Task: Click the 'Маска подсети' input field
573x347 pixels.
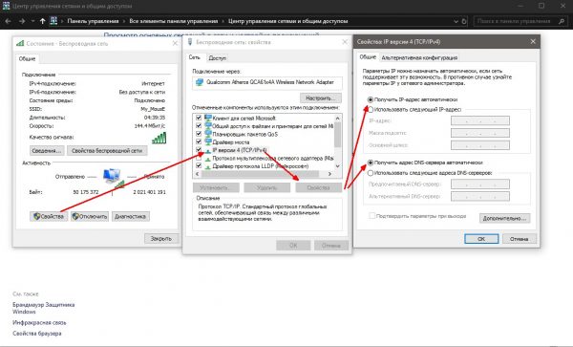Action: (480, 133)
